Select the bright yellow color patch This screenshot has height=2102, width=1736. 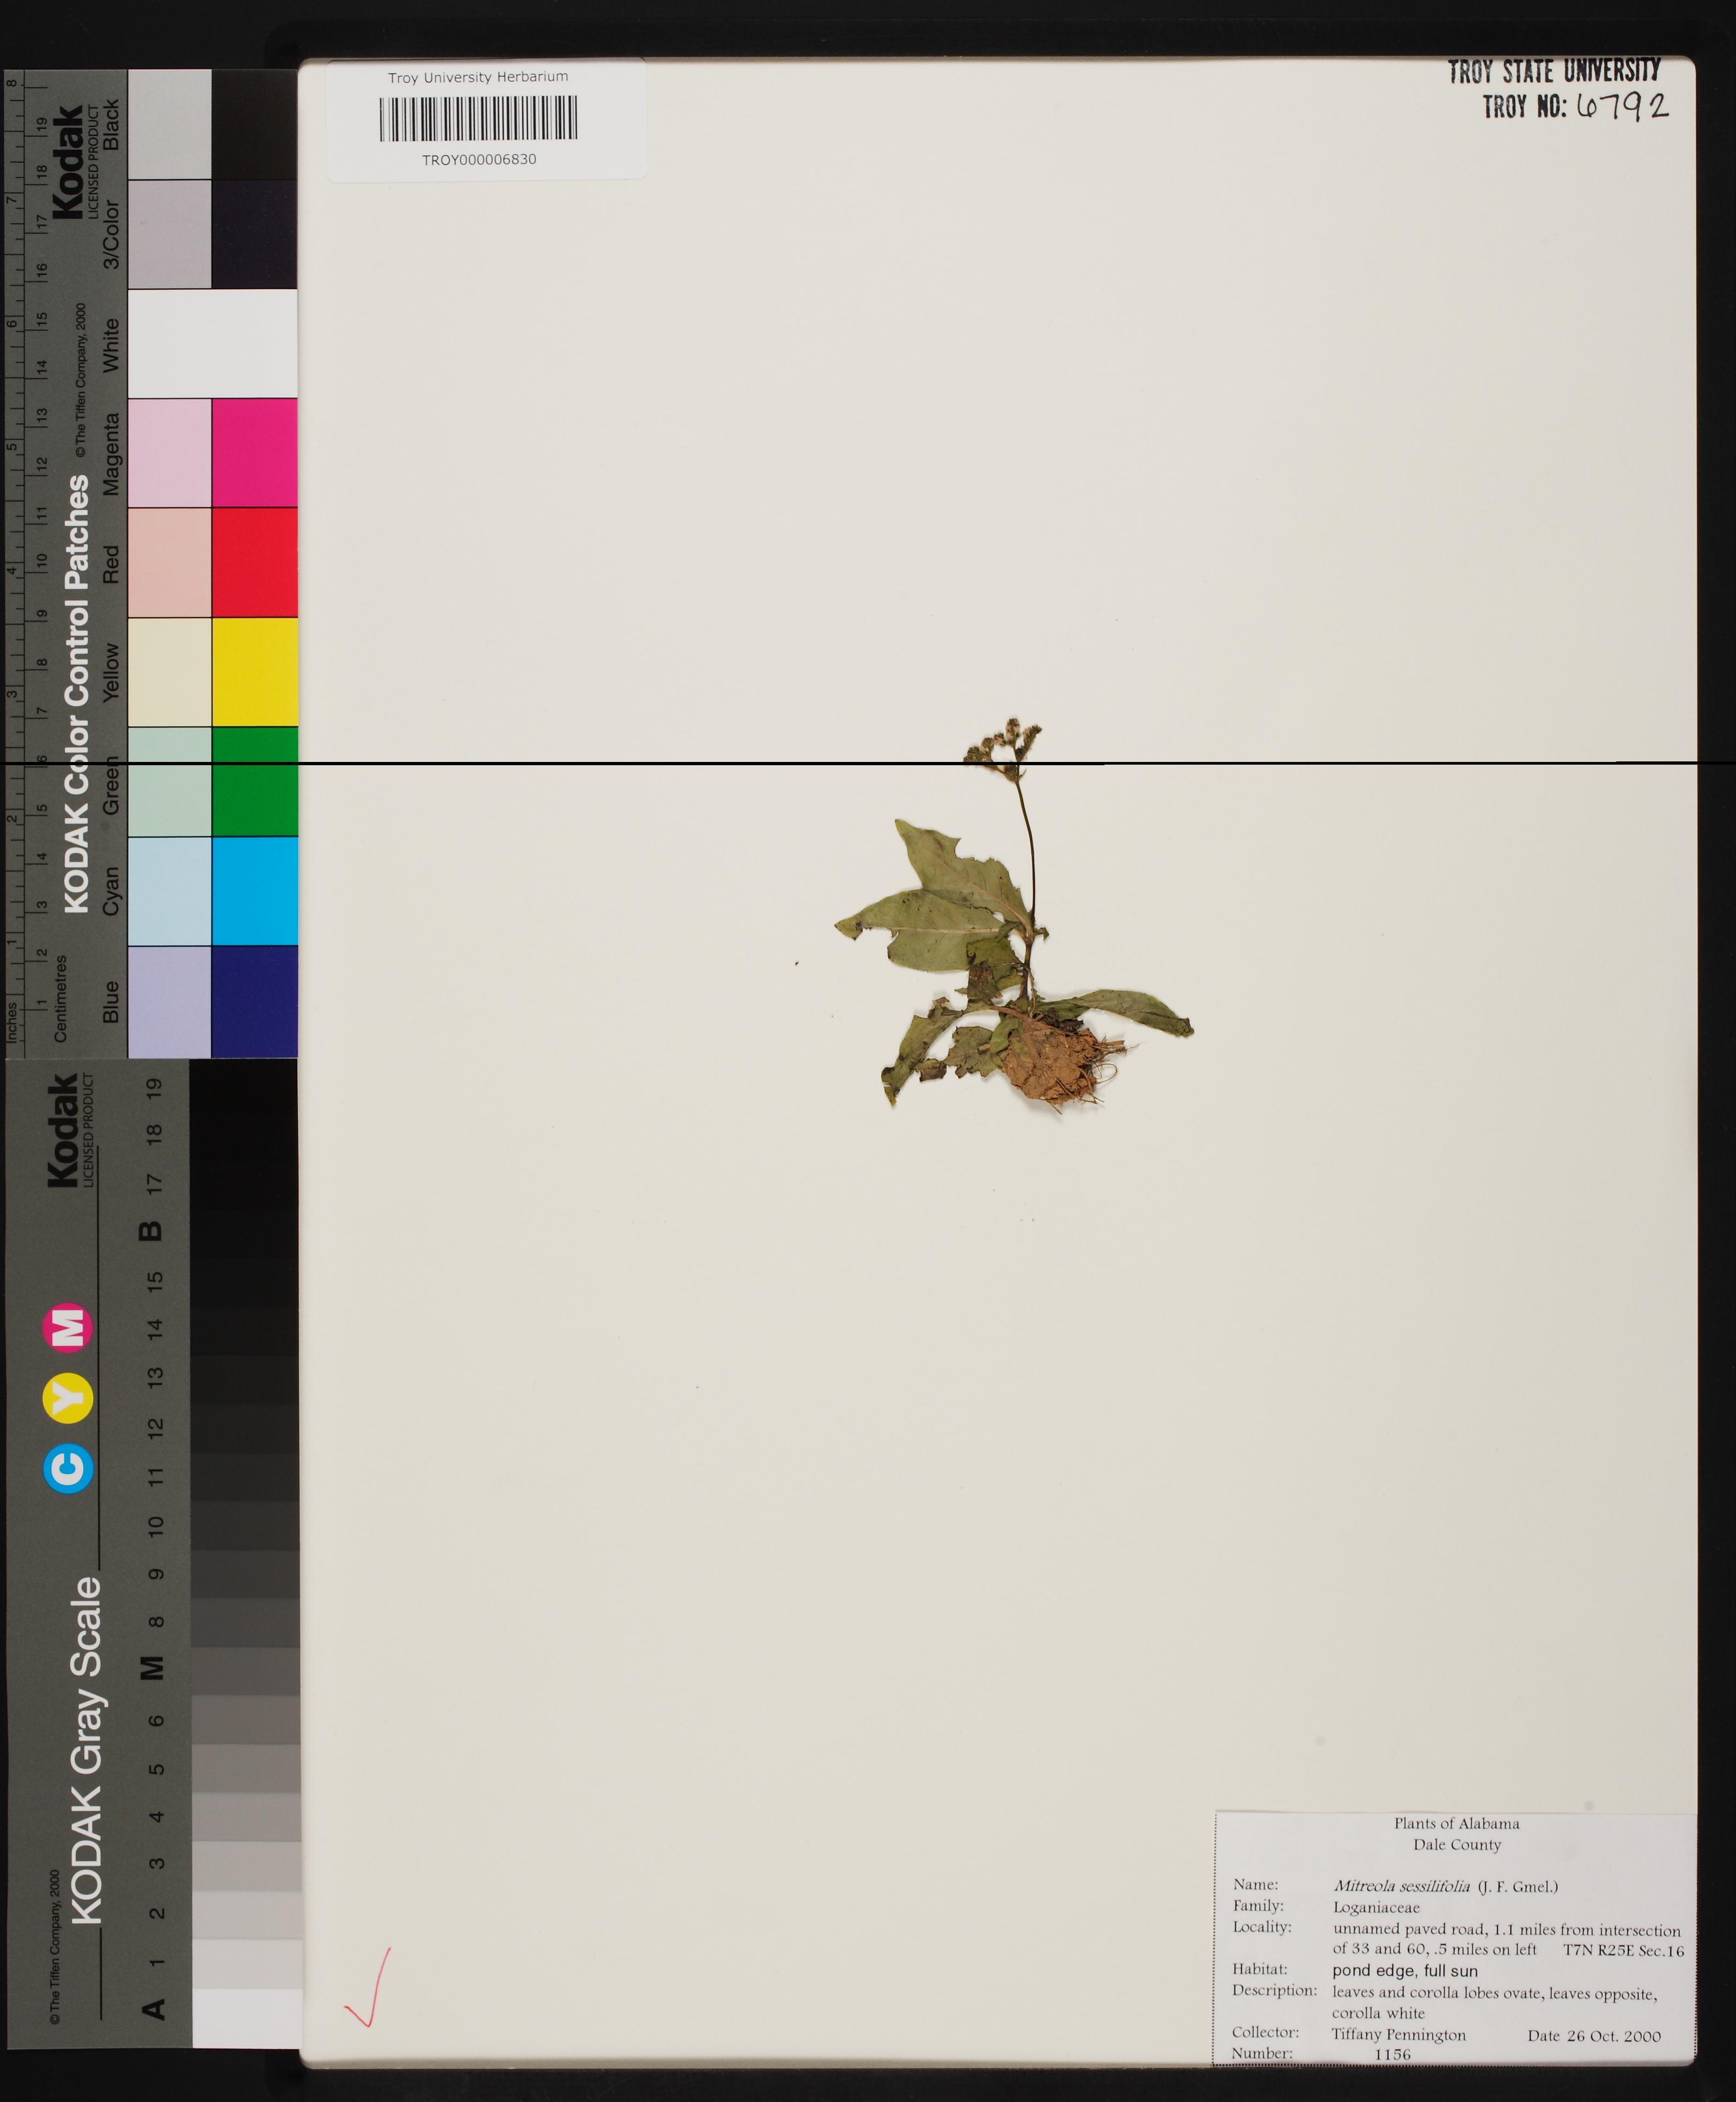[x=254, y=671]
